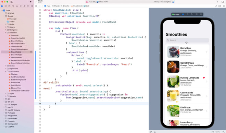Viewport: 226px width, 133px height.
Task: Click the preview inspect settings icon
Action: coord(188,14)
